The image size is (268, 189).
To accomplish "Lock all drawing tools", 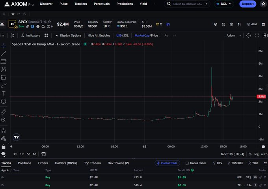I will click(x=4, y=146).
